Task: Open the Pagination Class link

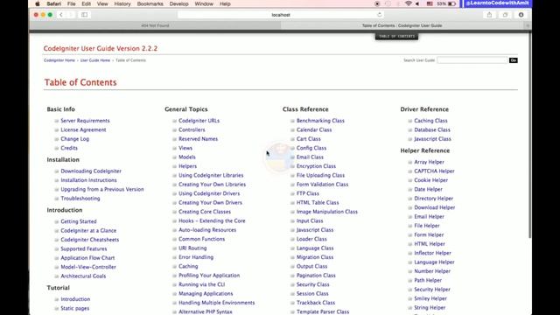Action: [x=316, y=276]
